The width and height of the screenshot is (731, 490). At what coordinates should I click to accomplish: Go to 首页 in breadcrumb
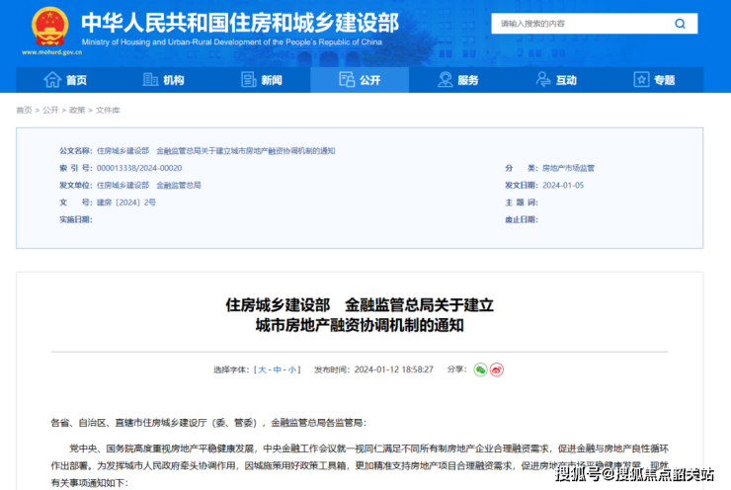24,110
